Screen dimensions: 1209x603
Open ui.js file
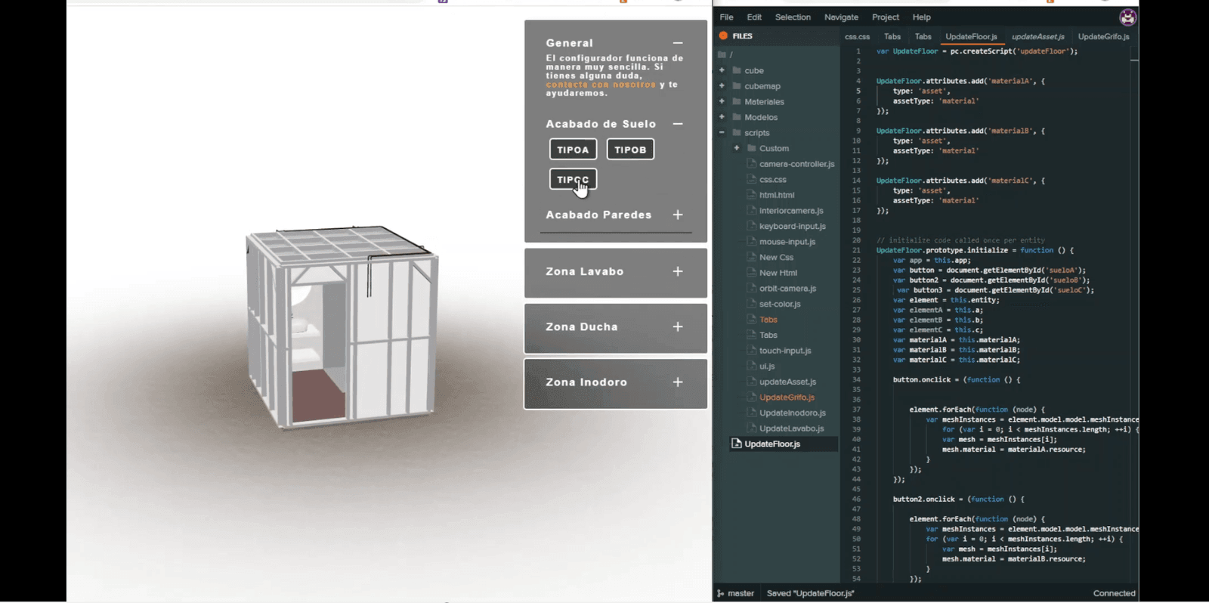(x=767, y=366)
